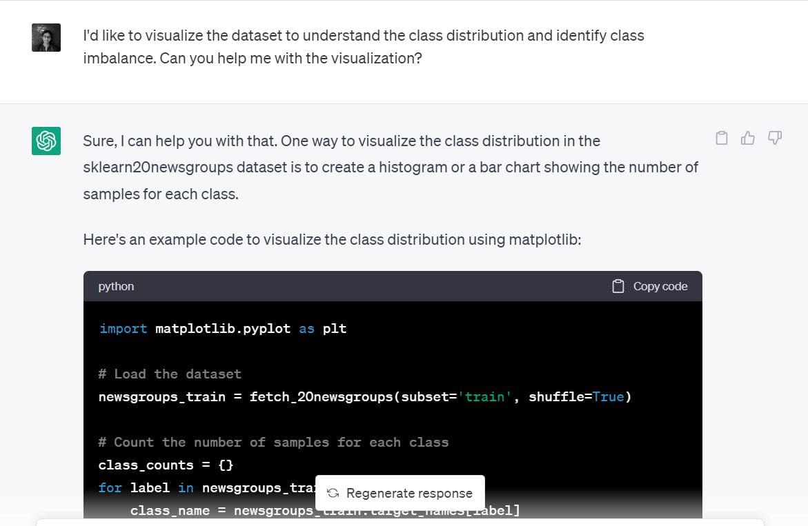
Task: Click the import matplotlib.pyplot line
Action: 223,328
